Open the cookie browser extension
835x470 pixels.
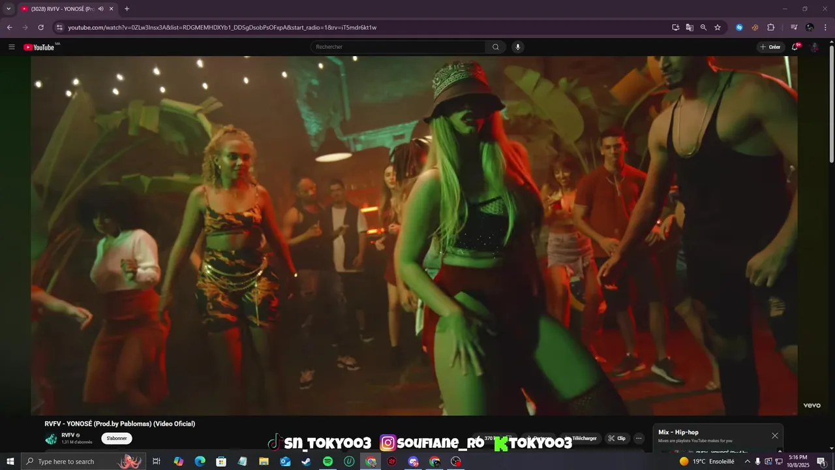point(755,27)
